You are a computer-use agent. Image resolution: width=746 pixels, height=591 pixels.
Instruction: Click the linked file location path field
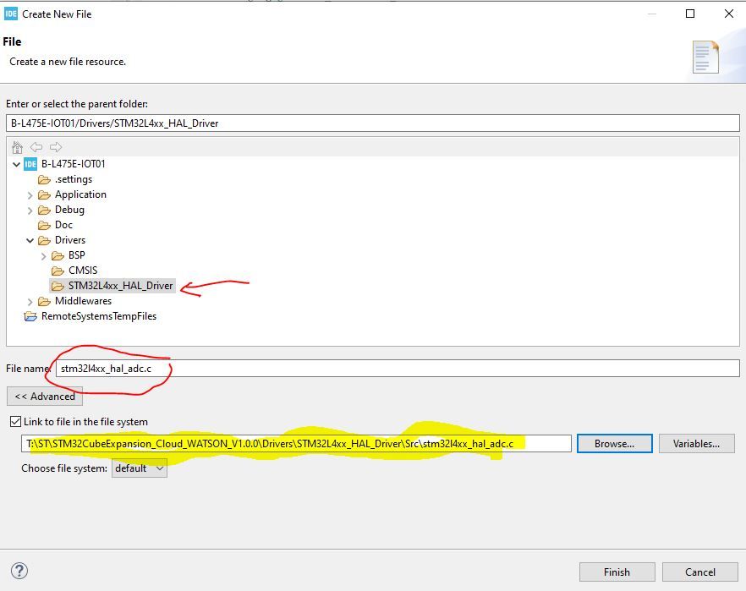click(x=296, y=444)
